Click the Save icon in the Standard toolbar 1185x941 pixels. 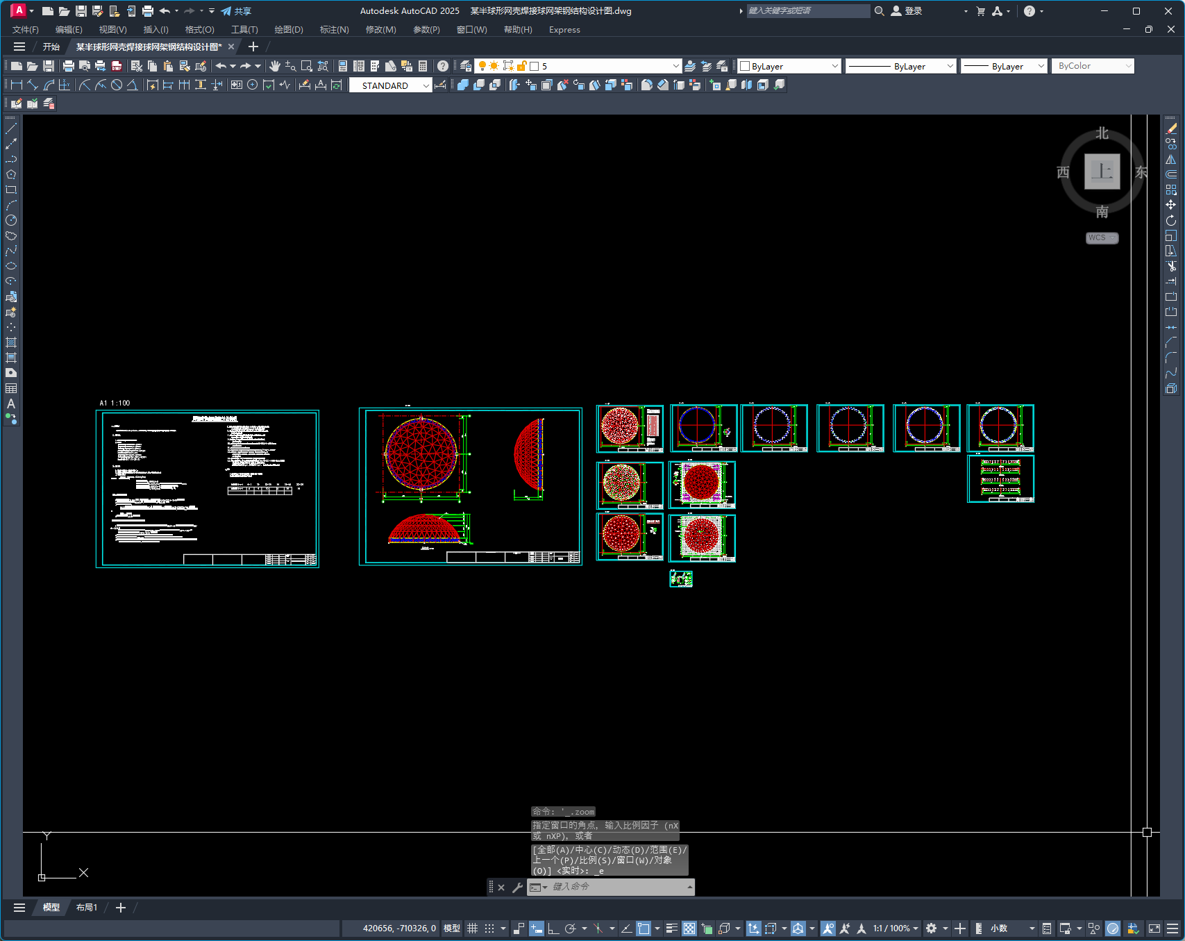(x=49, y=66)
